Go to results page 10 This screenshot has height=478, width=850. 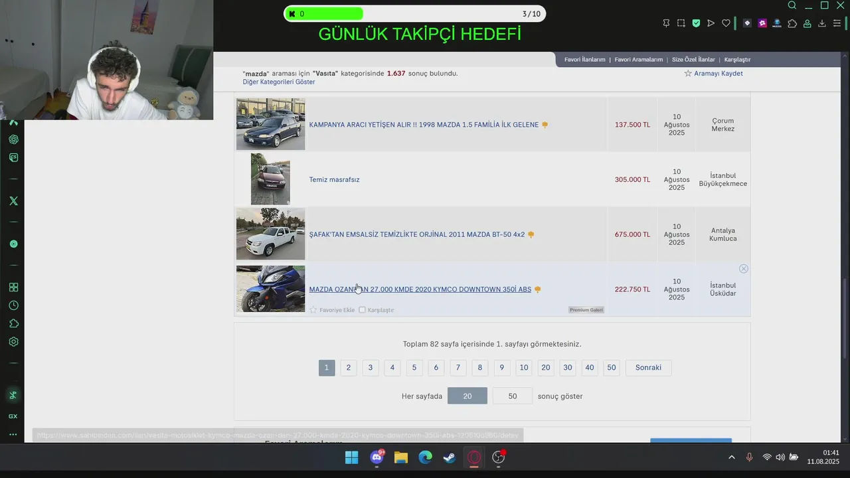(524, 368)
